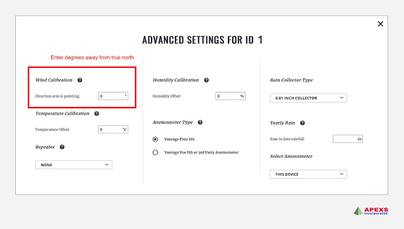Viewport: 404px width, 229px height.
Task: Open the THIS DEVICE anemometer dropdown
Action: tap(309, 174)
